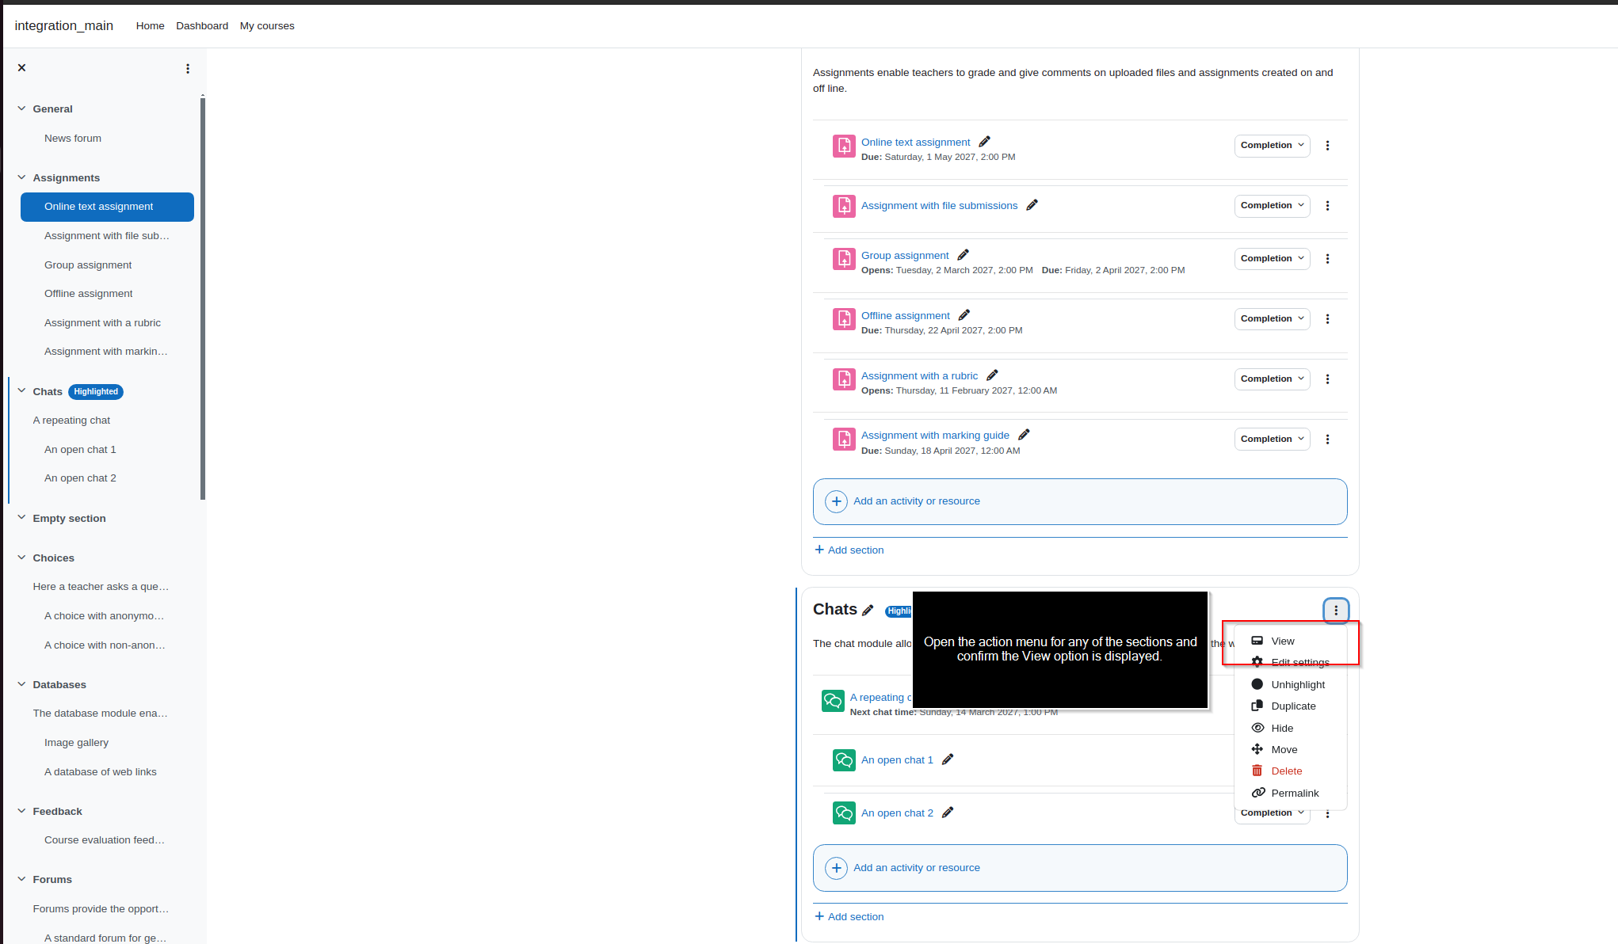Open actions menu for Assignment with file submissions

[1328, 206]
